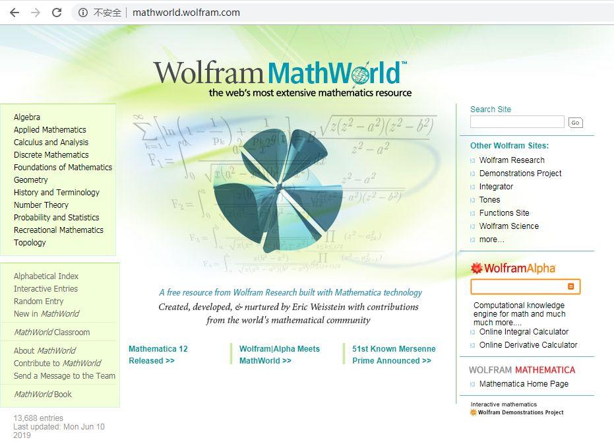Reload the page with the refresh icon
614x446 pixels.
57,13
